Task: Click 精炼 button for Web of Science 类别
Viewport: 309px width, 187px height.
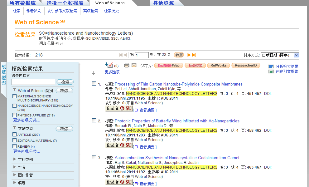Action: pos(64,91)
